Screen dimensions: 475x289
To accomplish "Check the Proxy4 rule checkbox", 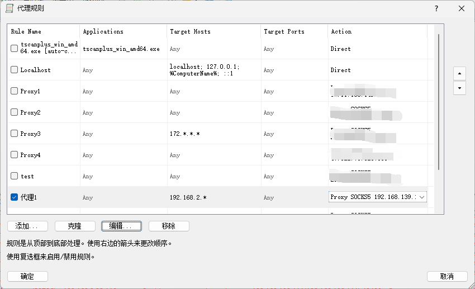I will (14, 154).
